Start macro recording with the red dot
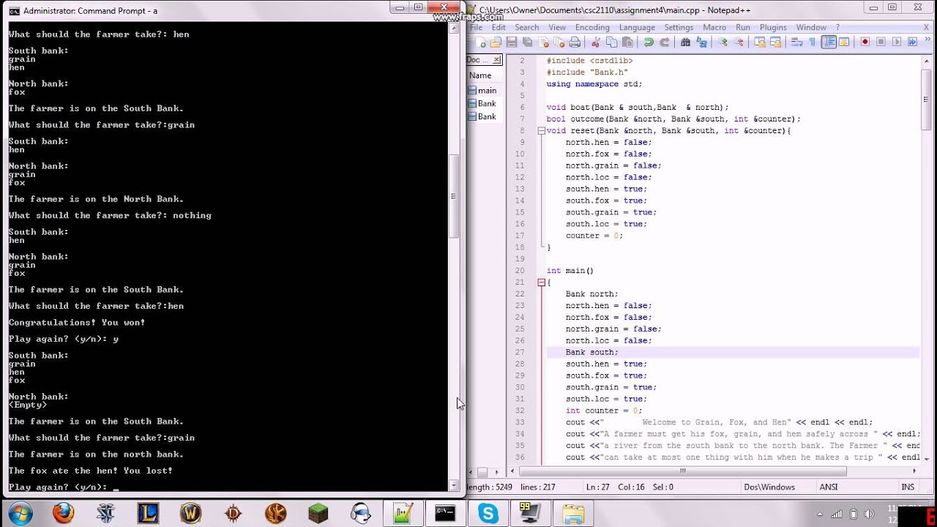 865,42
